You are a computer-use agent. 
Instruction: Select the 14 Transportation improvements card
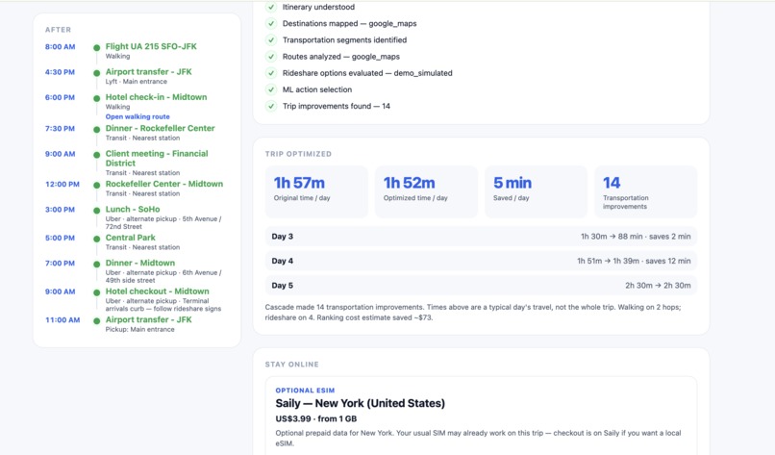(x=645, y=191)
